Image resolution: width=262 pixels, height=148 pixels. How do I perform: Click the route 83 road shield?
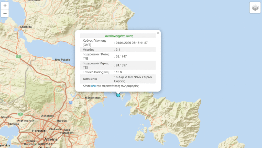pyautogui.click(x=71, y=102)
